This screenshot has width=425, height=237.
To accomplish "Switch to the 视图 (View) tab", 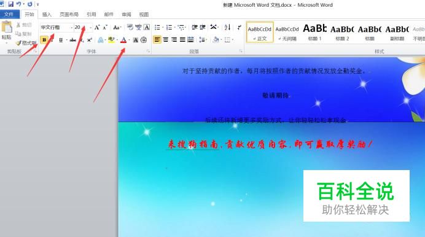I will click(144, 14).
